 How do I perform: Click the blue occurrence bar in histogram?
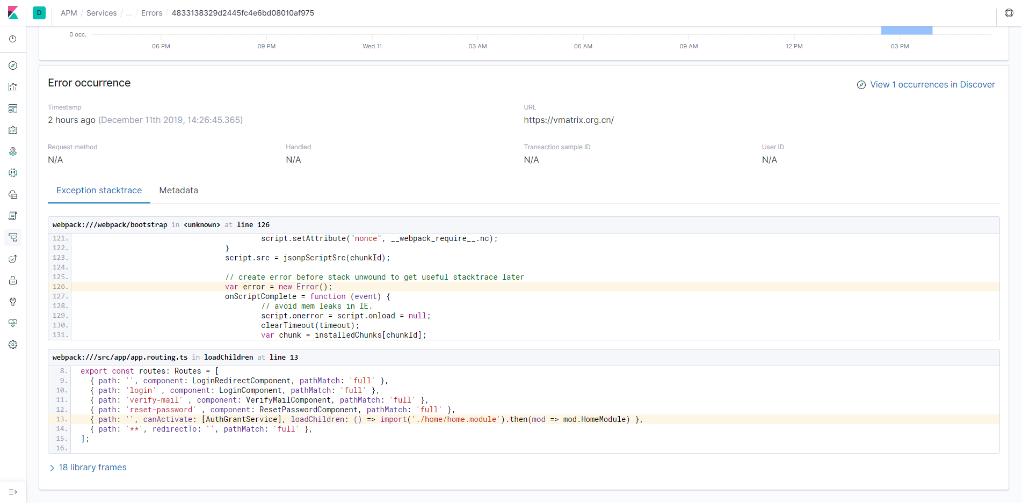click(x=907, y=31)
